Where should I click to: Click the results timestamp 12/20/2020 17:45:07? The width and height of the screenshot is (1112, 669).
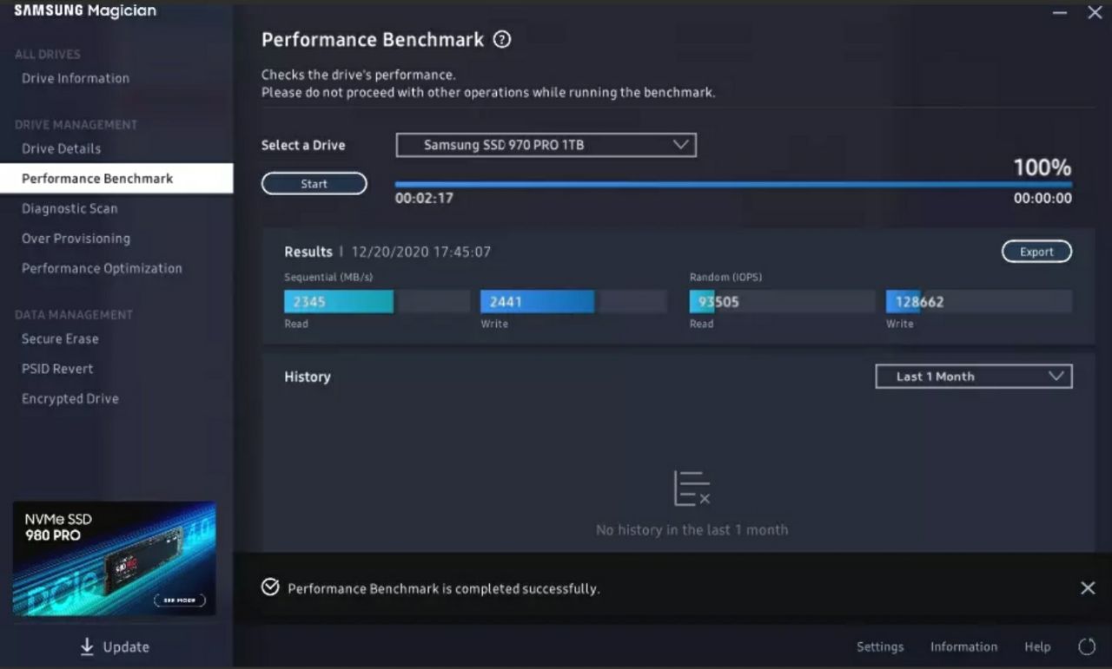tap(421, 252)
